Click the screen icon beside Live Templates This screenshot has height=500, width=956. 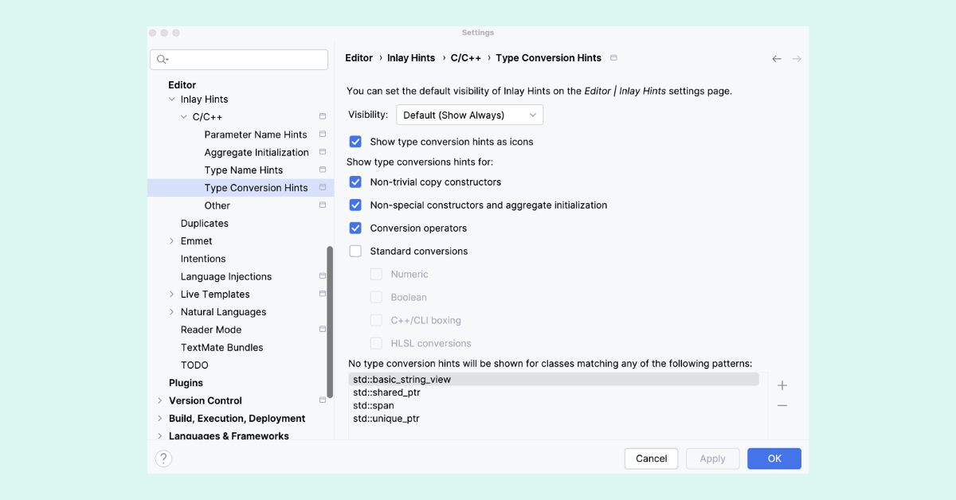[322, 294]
